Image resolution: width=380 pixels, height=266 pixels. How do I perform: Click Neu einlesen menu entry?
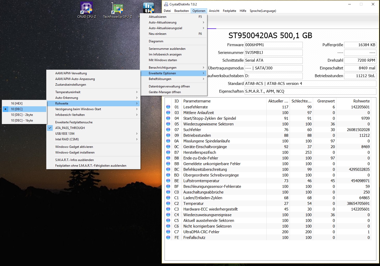pos(173,34)
